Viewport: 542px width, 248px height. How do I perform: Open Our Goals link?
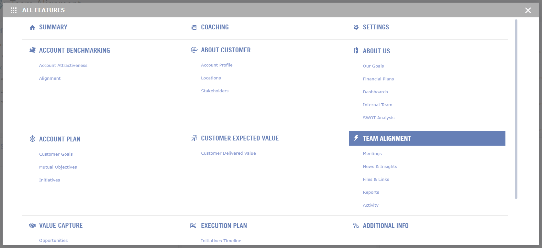tap(373, 66)
